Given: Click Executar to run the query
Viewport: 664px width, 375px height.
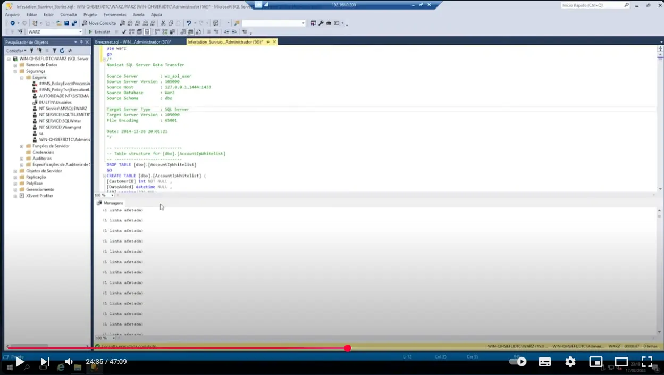Looking at the screenshot, I should tap(99, 32).
